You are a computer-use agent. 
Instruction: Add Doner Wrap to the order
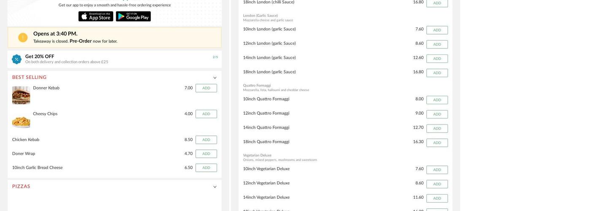click(206, 154)
